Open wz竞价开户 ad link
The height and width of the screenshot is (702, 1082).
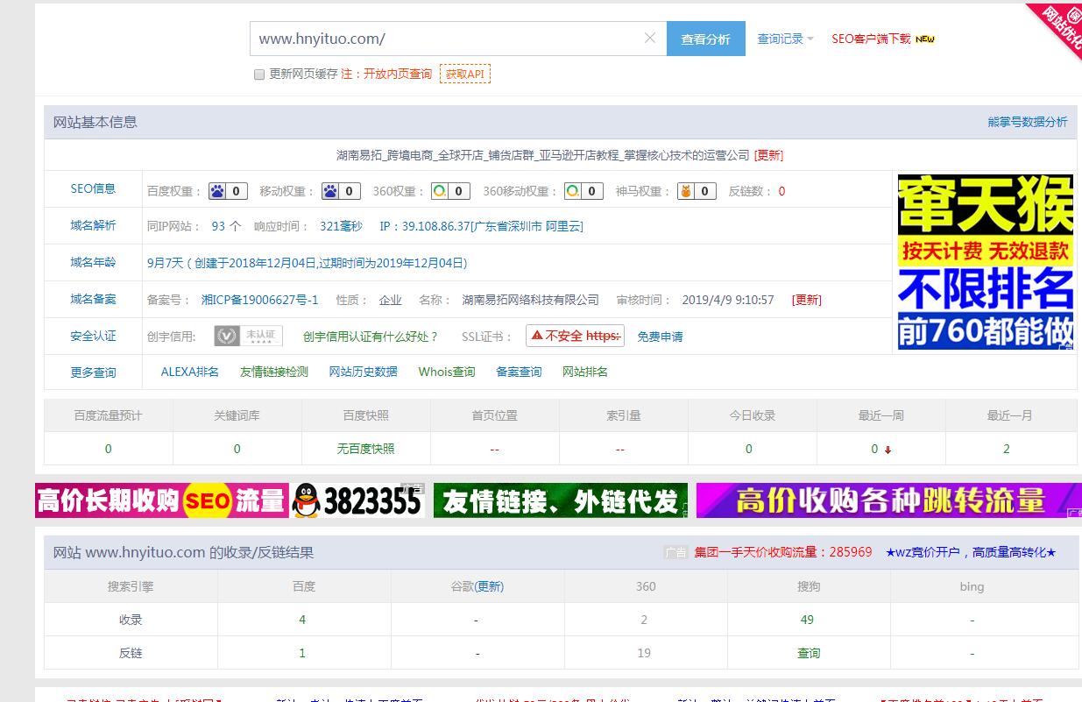point(971,552)
